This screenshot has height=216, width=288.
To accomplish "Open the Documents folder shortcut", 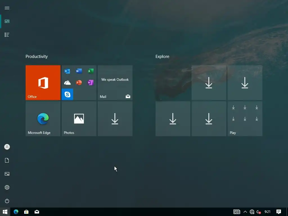I will (7, 160).
